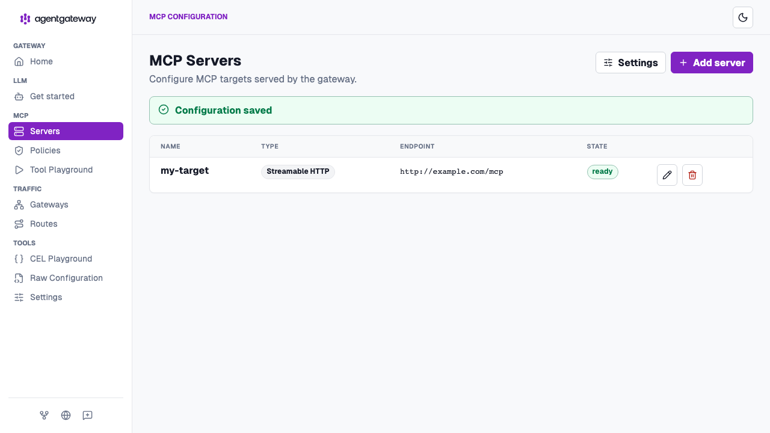Click the TYPE column header
The width and height of the screenshot is (770, 433).
(x=269, y=146)
